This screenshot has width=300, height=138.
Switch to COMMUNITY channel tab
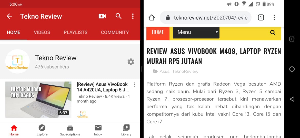click(115, 32)
